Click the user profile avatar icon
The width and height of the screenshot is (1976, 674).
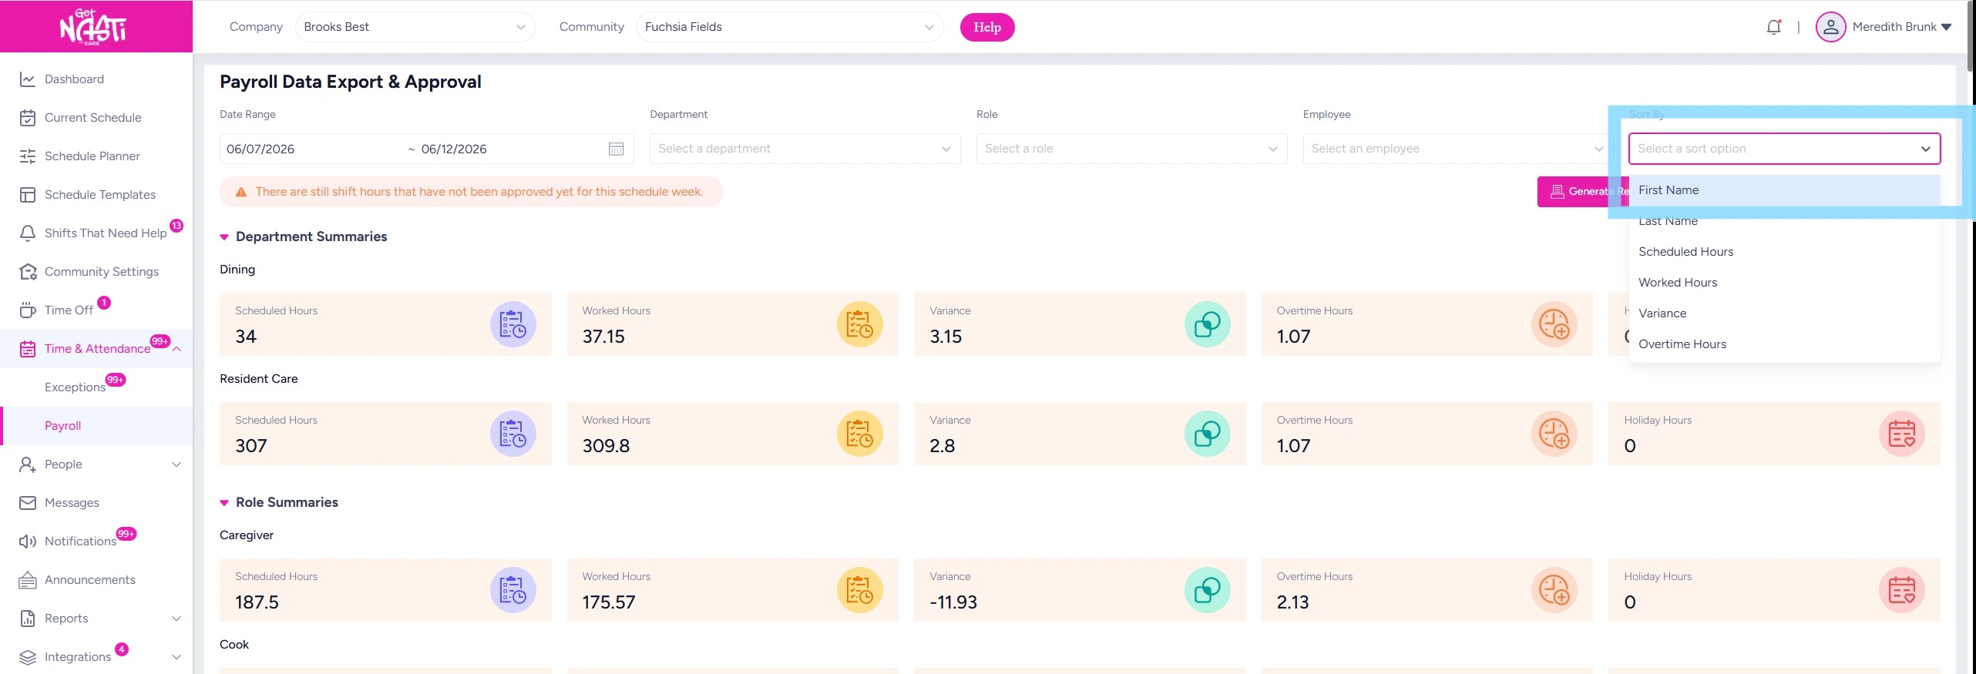(1830, 27)
